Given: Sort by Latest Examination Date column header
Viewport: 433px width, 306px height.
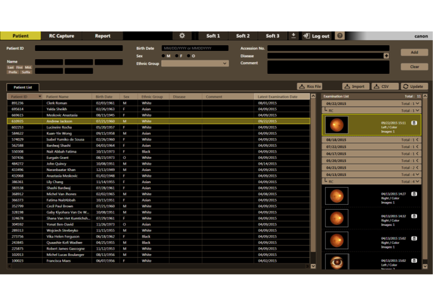Looking at the screenshot, I should tap(282, 97).
